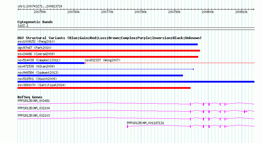Image resolution: width=263 pixels, height=143 pixels.
Task: Open the RefSeq Genes track header
Action: (x=30, y=97)
